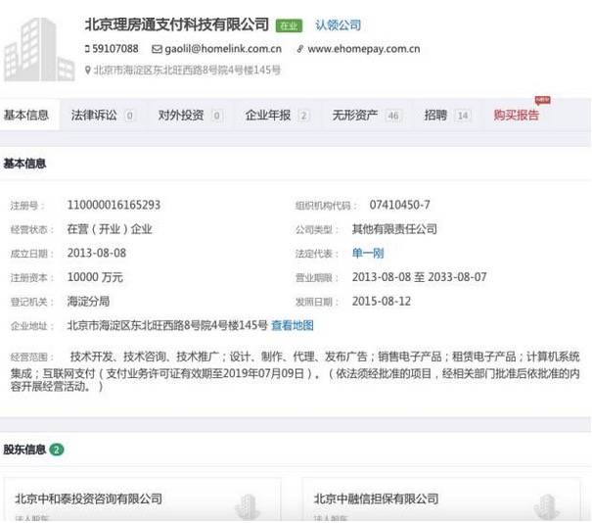
Task: Open legal representative 单一刚 link
Action: coord(368,254)
